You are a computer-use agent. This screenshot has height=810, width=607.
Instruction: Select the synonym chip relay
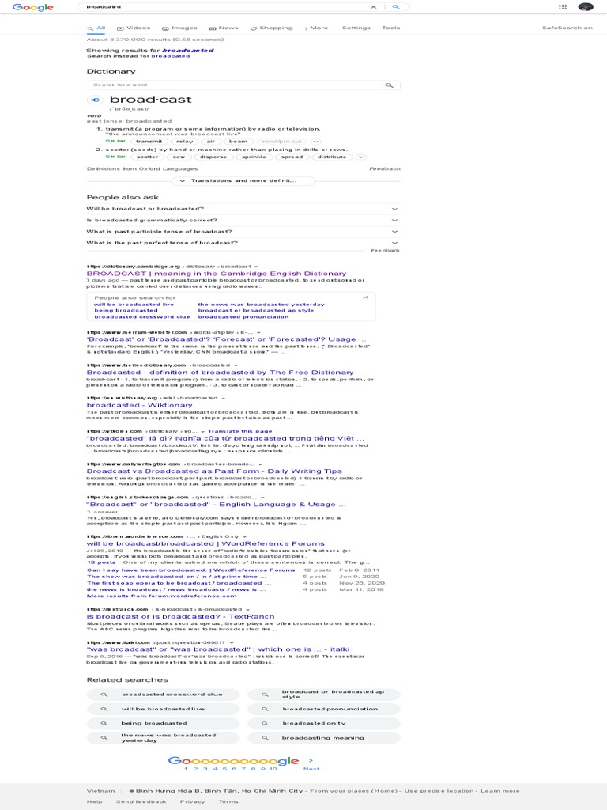click(x=184, y=142)
